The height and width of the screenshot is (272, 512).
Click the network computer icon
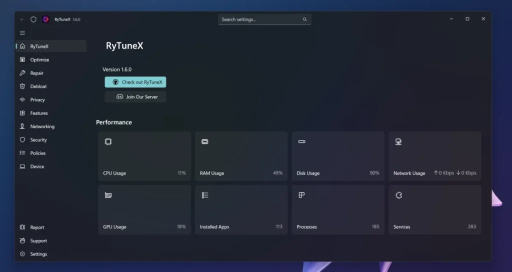point(398,141)
